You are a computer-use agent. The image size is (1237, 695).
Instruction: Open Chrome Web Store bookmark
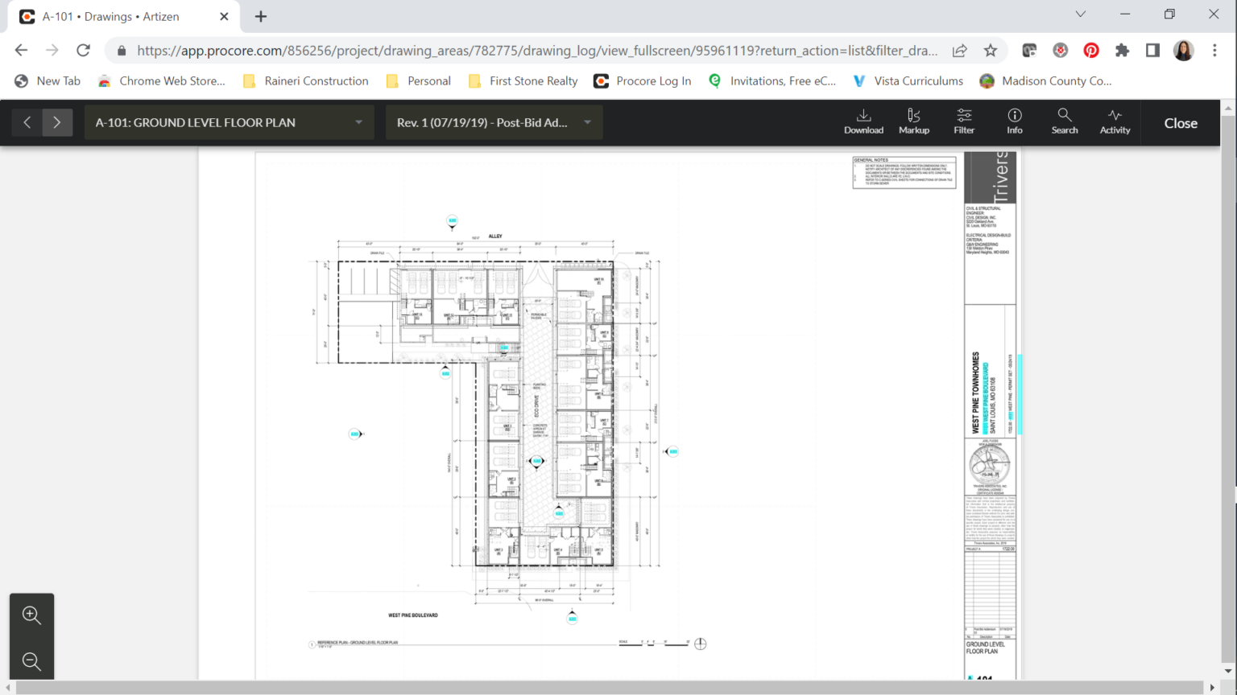click(161, 80)
